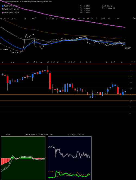This screenshot has height=180, width=136.
Task: Click the blue DOW ST legend swatch
Action: click(x=3, y=6)
